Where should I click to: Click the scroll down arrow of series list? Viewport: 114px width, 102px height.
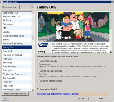coord(33,89)
